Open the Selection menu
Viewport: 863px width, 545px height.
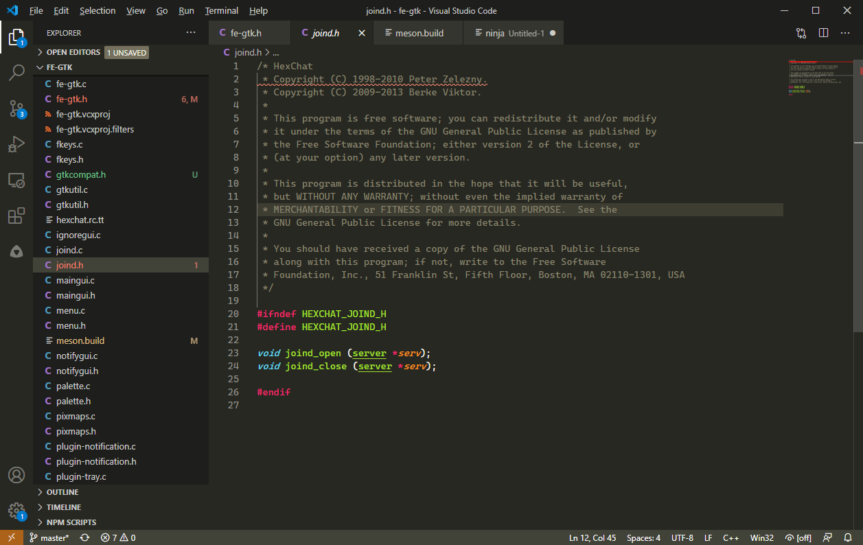coord(97,11)
